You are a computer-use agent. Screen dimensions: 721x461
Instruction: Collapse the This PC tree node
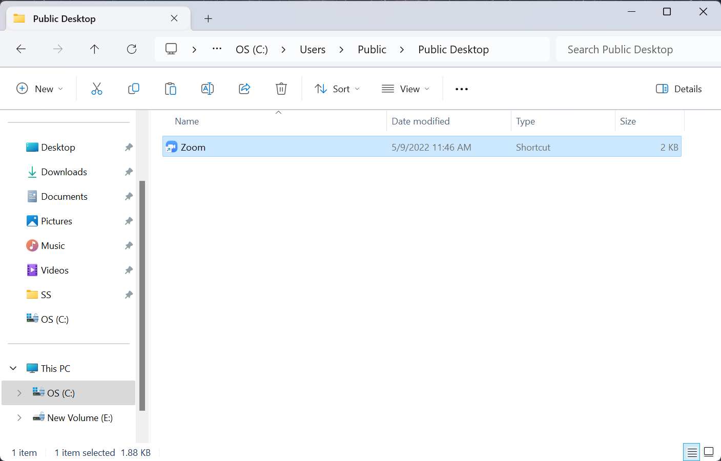[x=13, y=368]
